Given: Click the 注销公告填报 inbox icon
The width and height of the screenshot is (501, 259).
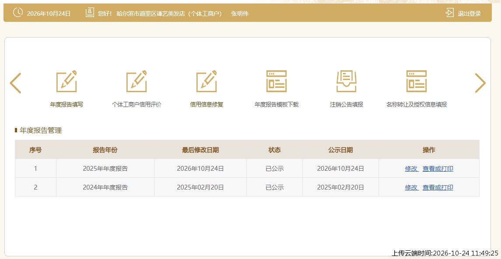Looking at the screenshot, I should click(347, 81).
